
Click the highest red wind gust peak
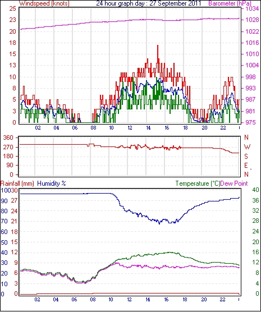pos(158,46)
